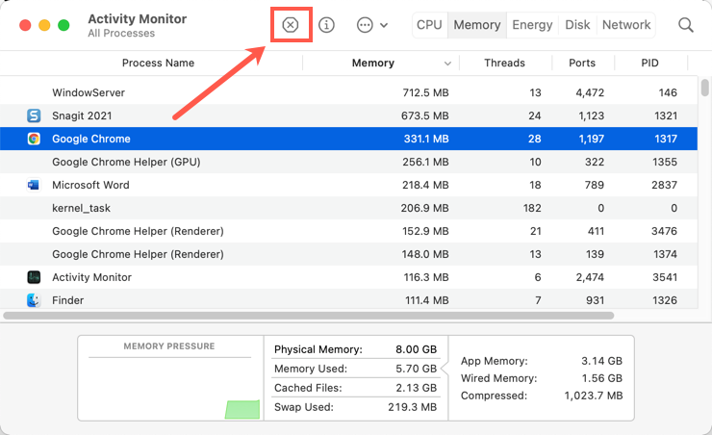This screenshot has height=435, width=712.
Task: Sort by PID column header
Action: (649, 63)
